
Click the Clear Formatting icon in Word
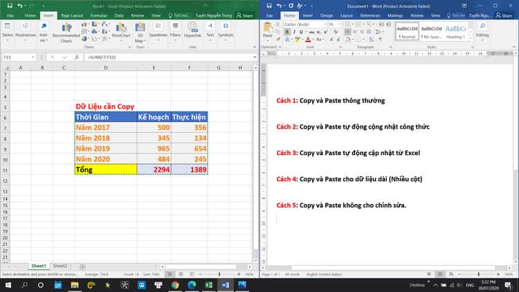336,32
